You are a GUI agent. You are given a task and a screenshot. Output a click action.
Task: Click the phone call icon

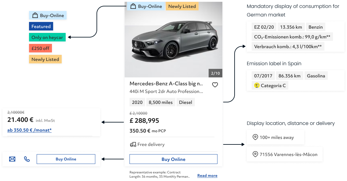pos(27,159)
